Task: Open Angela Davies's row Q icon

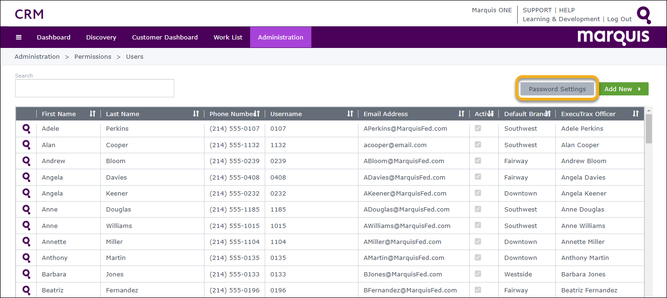Action: point(26,177)
